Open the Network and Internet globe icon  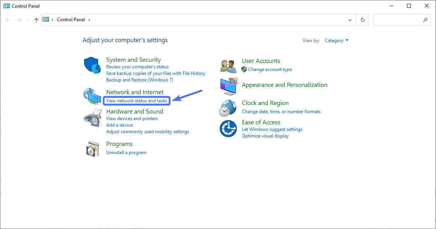pos(92,96)
